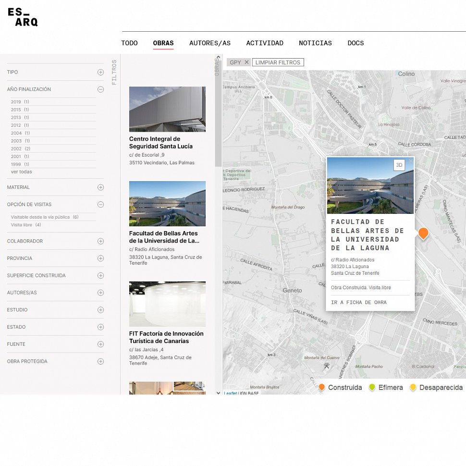Select Visitable desde la vía pública
The height and width of the screenshot is (466, 466).
[x=40, y=217]
